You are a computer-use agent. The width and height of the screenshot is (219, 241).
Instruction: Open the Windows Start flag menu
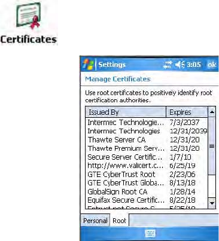point(88,65)
